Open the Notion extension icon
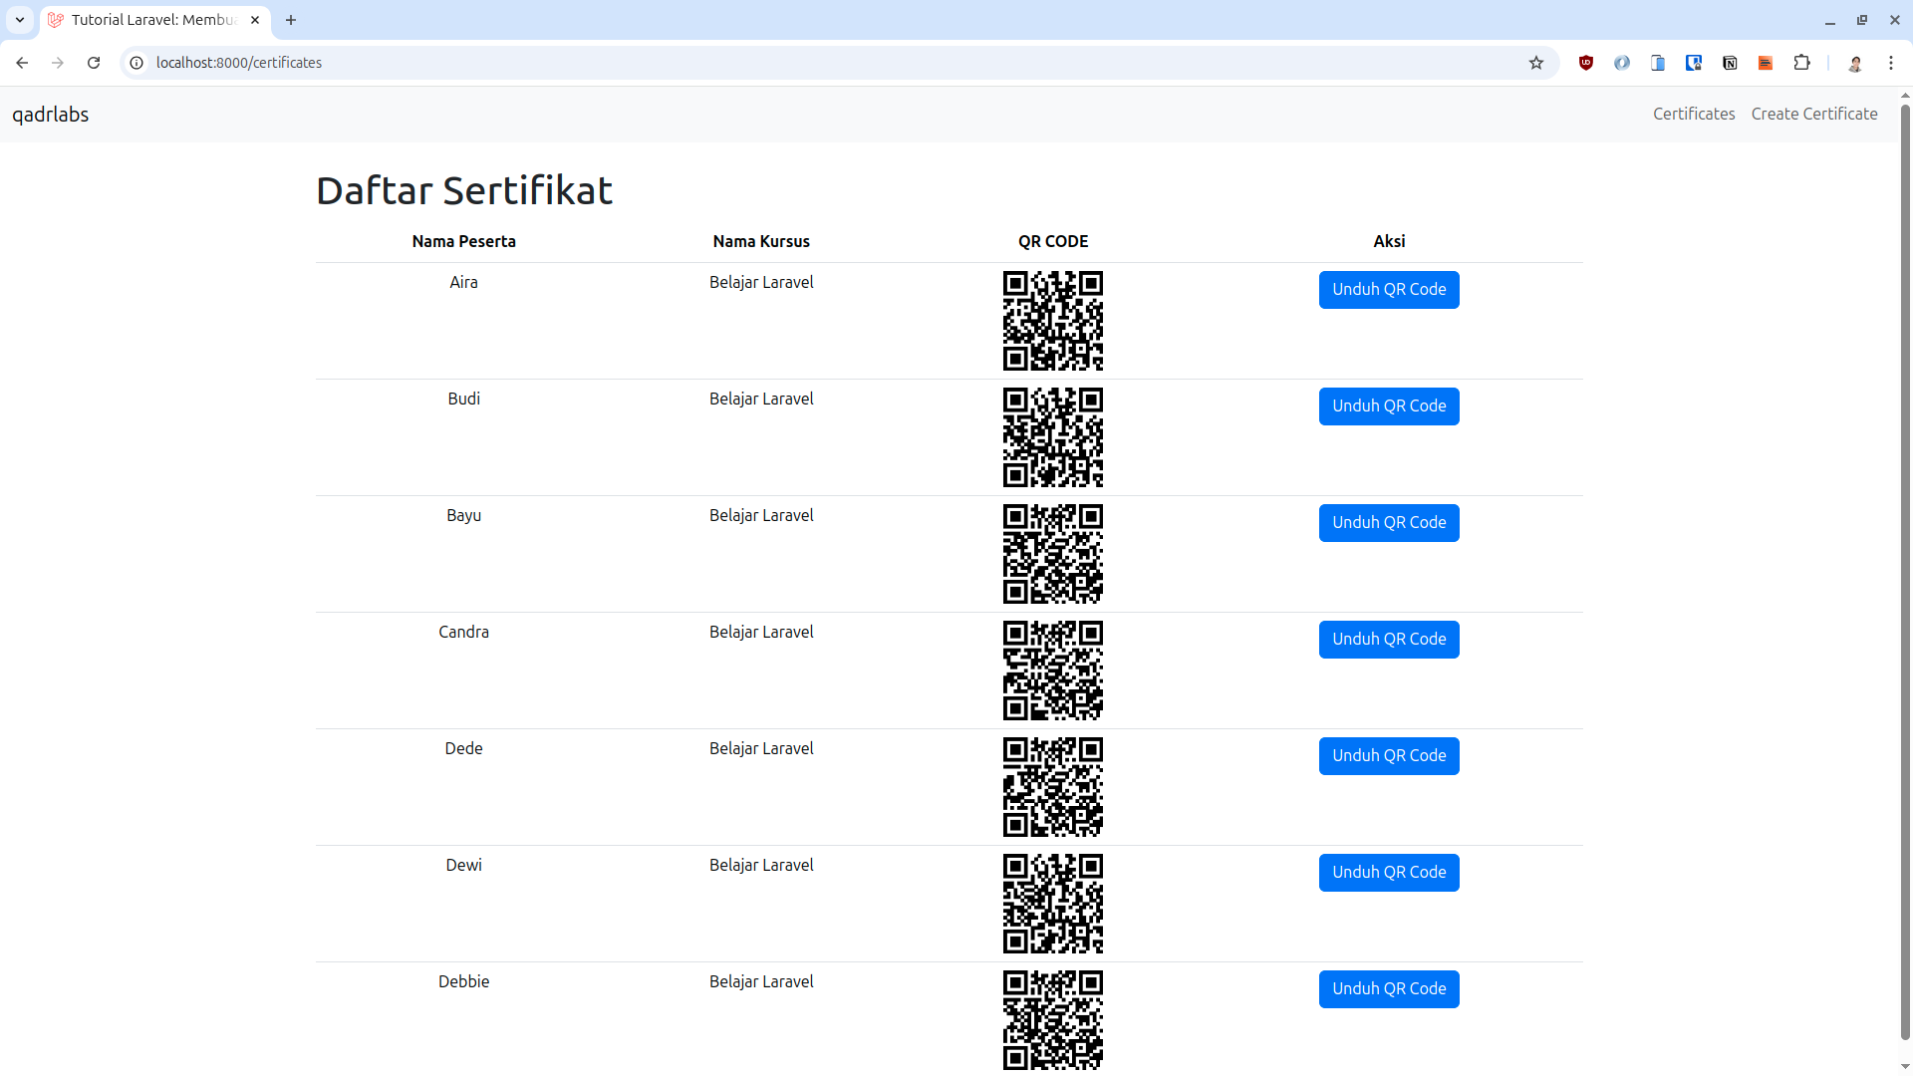1913x1076 pixels. click(1730, 63)
